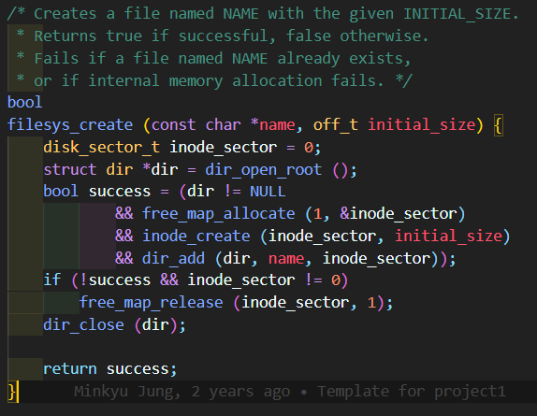The image size is (537, 416).
Task: Click 'dir_close' function call
Action: [x=83, y=324]
